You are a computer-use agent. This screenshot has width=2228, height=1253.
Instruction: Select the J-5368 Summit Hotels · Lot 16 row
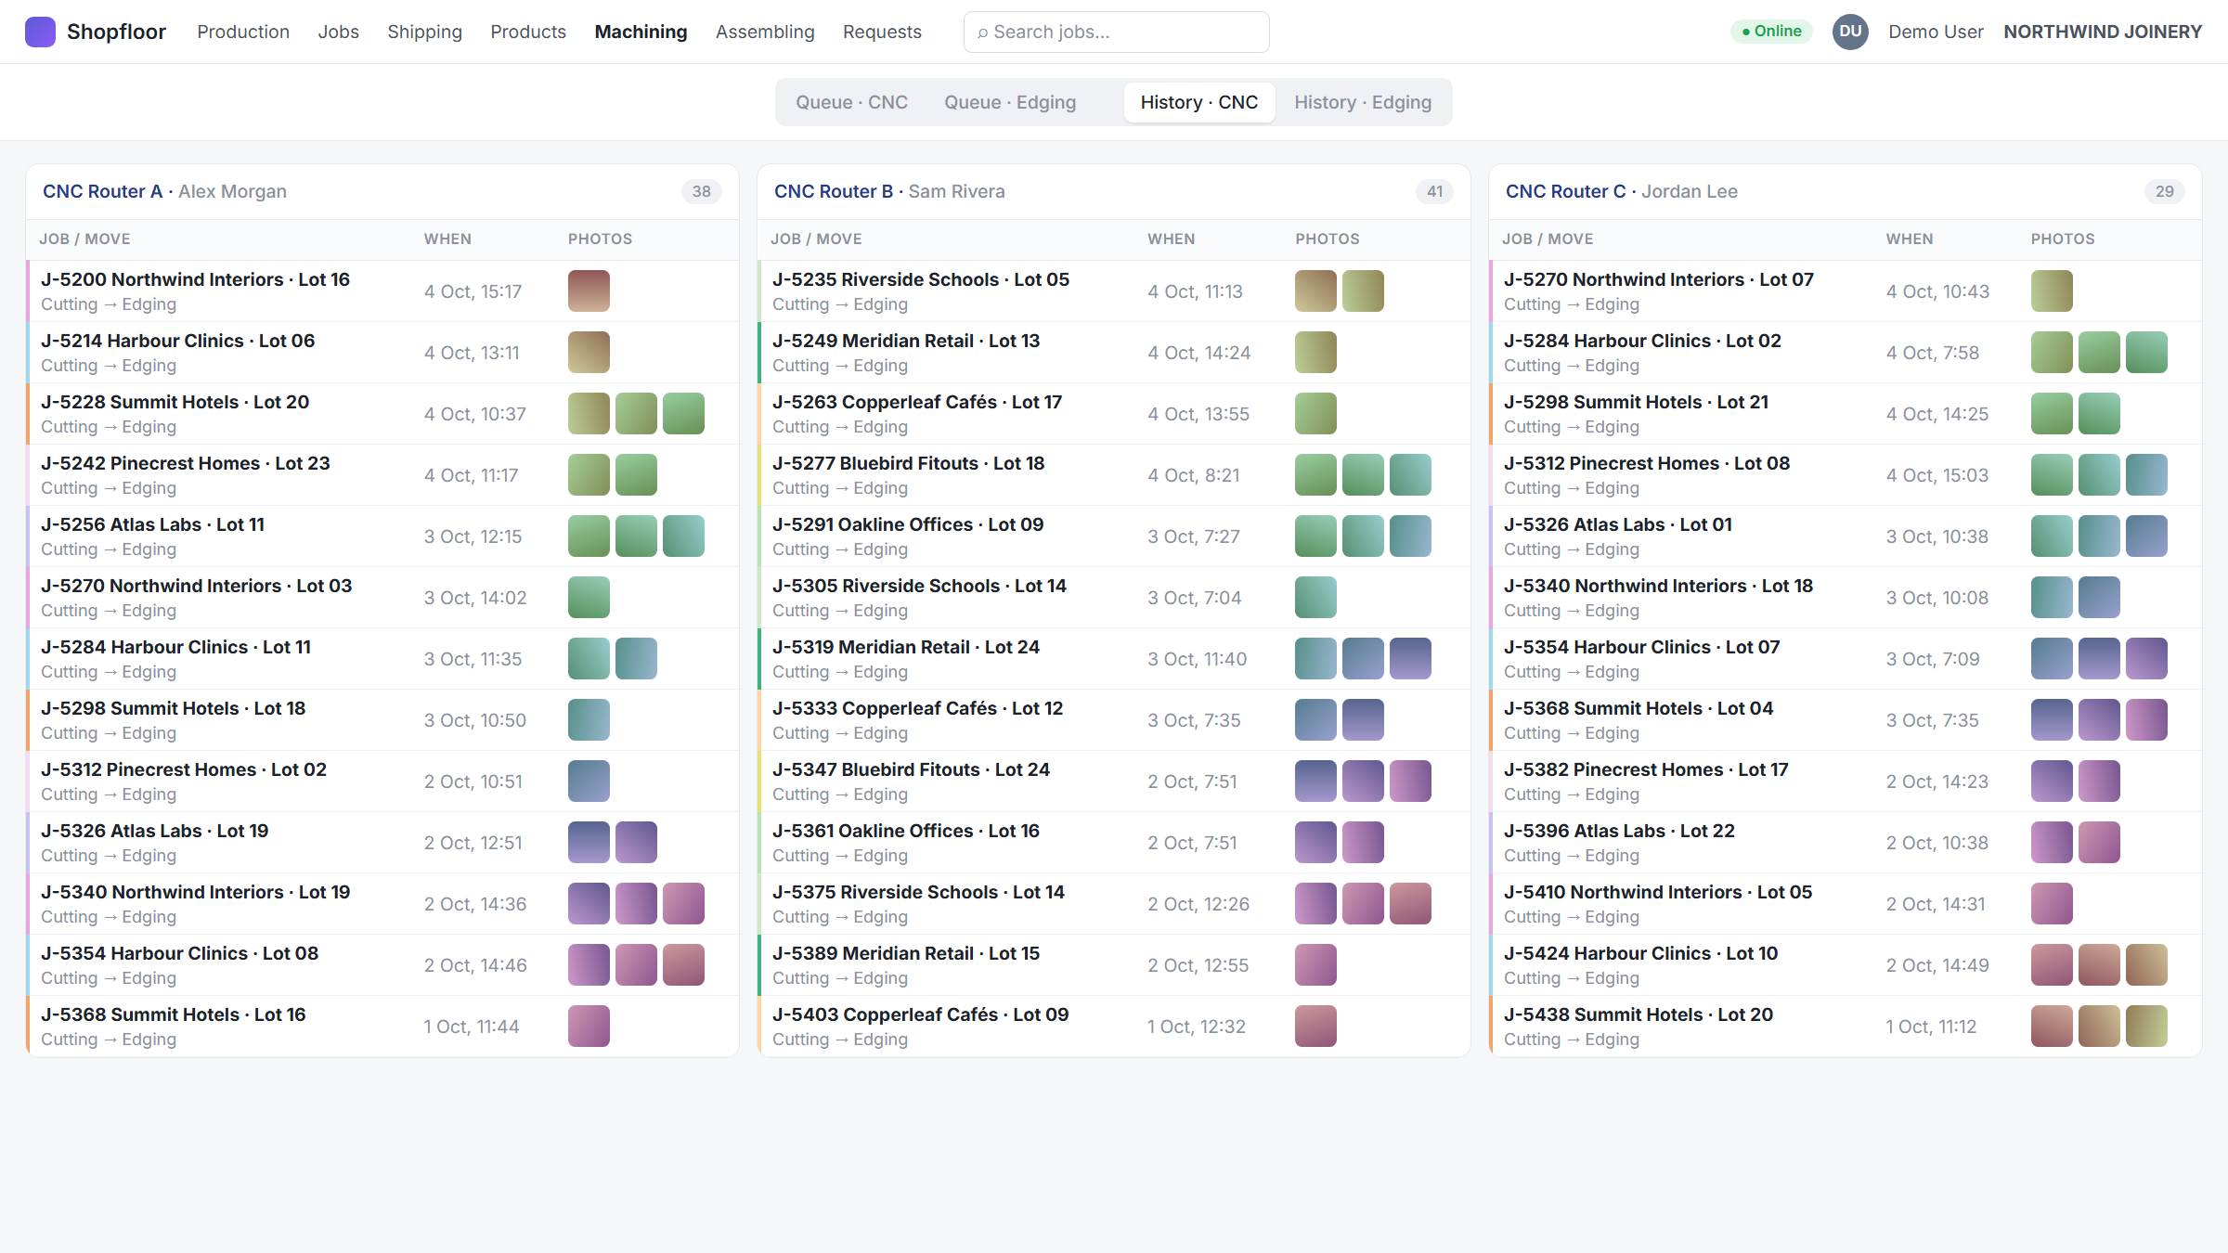click(382, 1027)
